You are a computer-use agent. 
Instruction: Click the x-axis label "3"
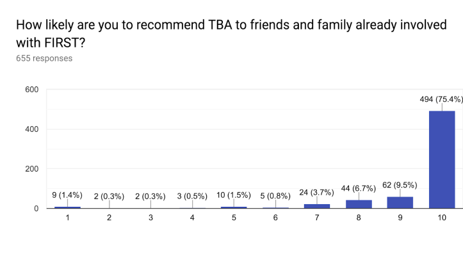150,218
